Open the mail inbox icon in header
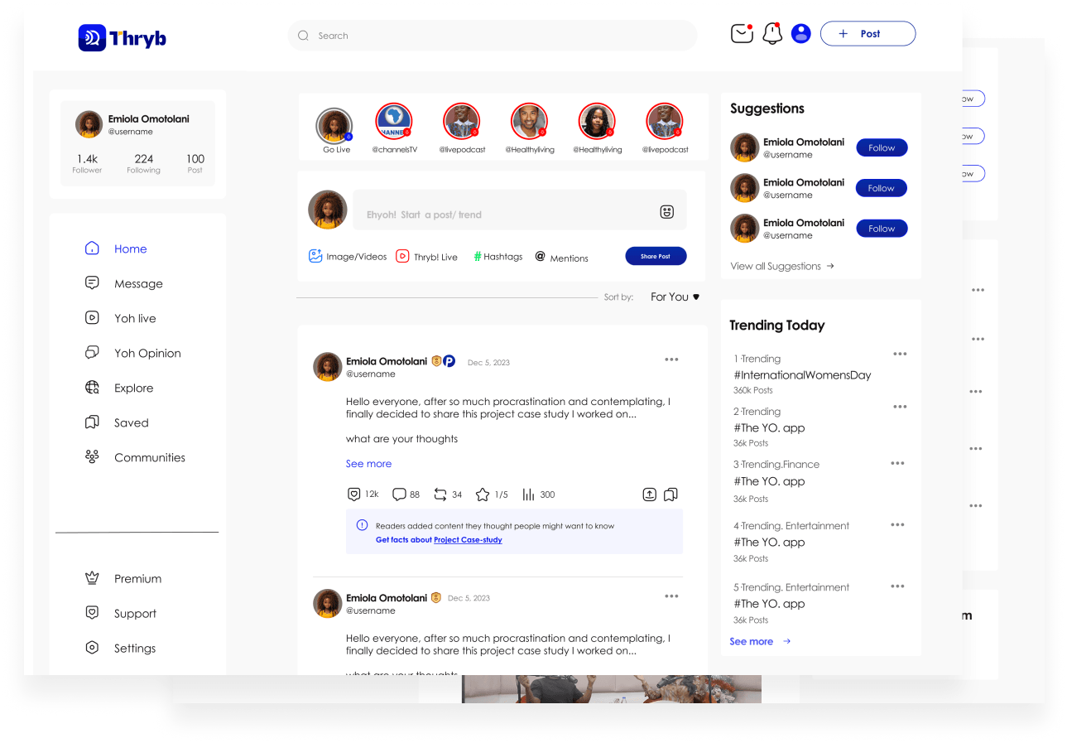The height and width of the screenshot is (743, 1067). point(742,33)
